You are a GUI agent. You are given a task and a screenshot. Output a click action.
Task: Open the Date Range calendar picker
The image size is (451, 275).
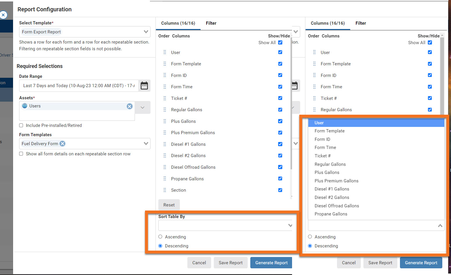point(144,86)
